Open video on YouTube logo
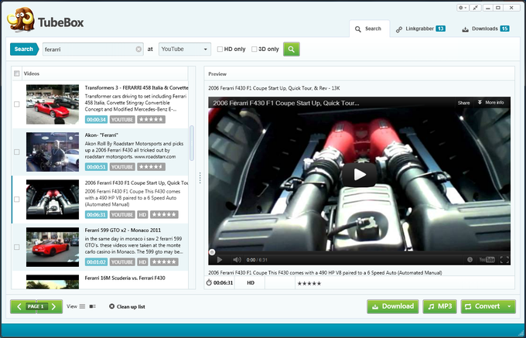 point(487,260)
